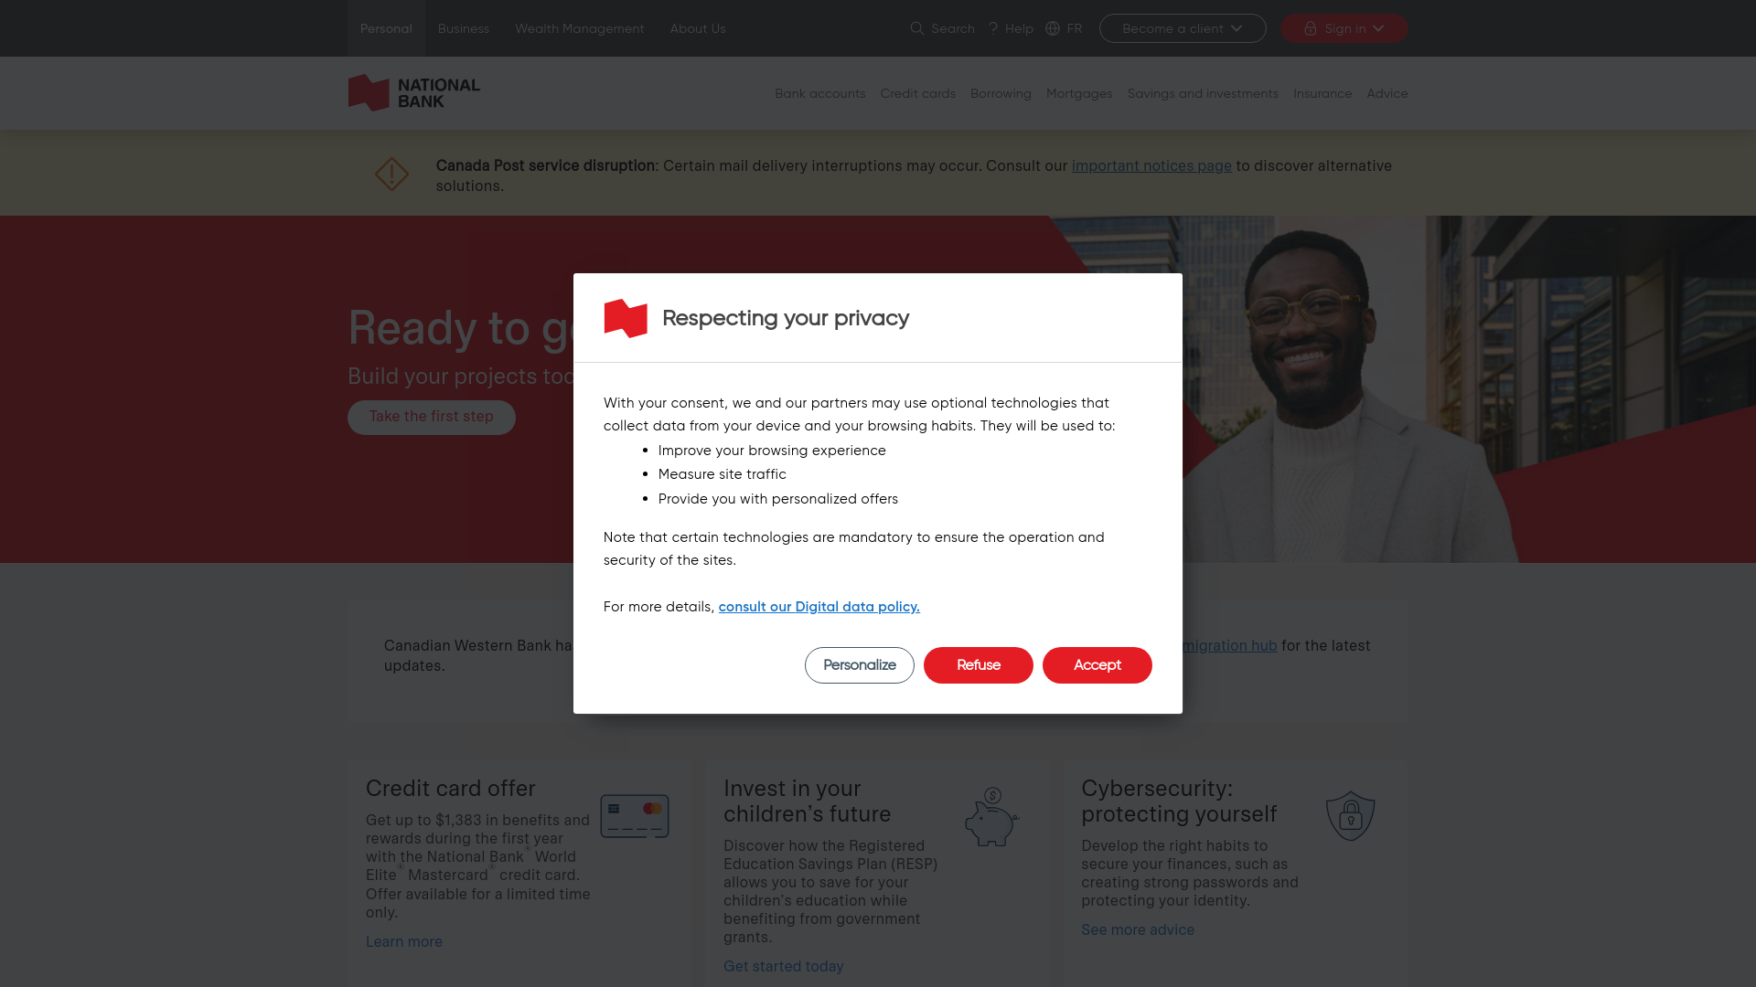This screenshot has width=1756, height=987.
Task: Open the Sign in dropdown chevron
Action: pyautogui.click(x=1378, y=28)
